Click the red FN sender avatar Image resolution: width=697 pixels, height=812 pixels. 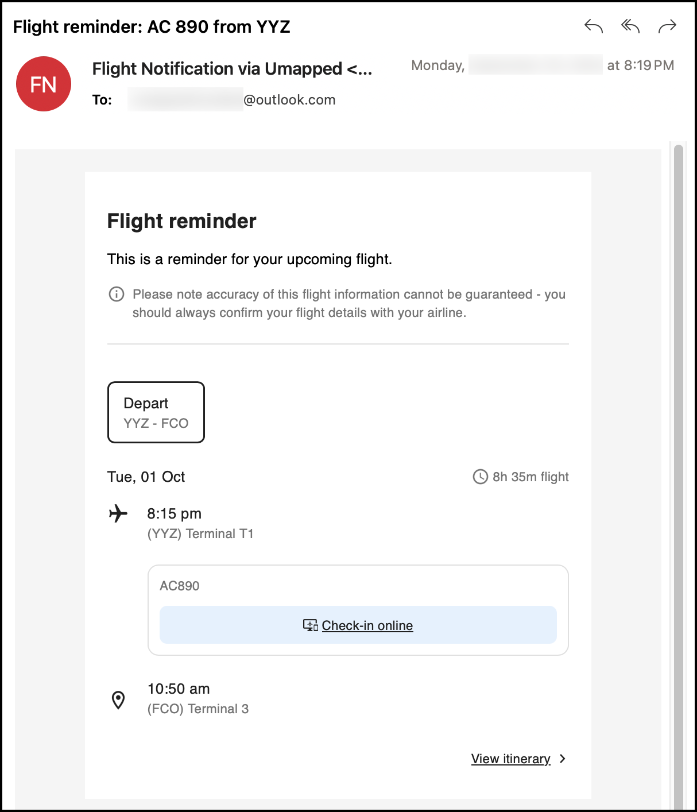[44, 84]
